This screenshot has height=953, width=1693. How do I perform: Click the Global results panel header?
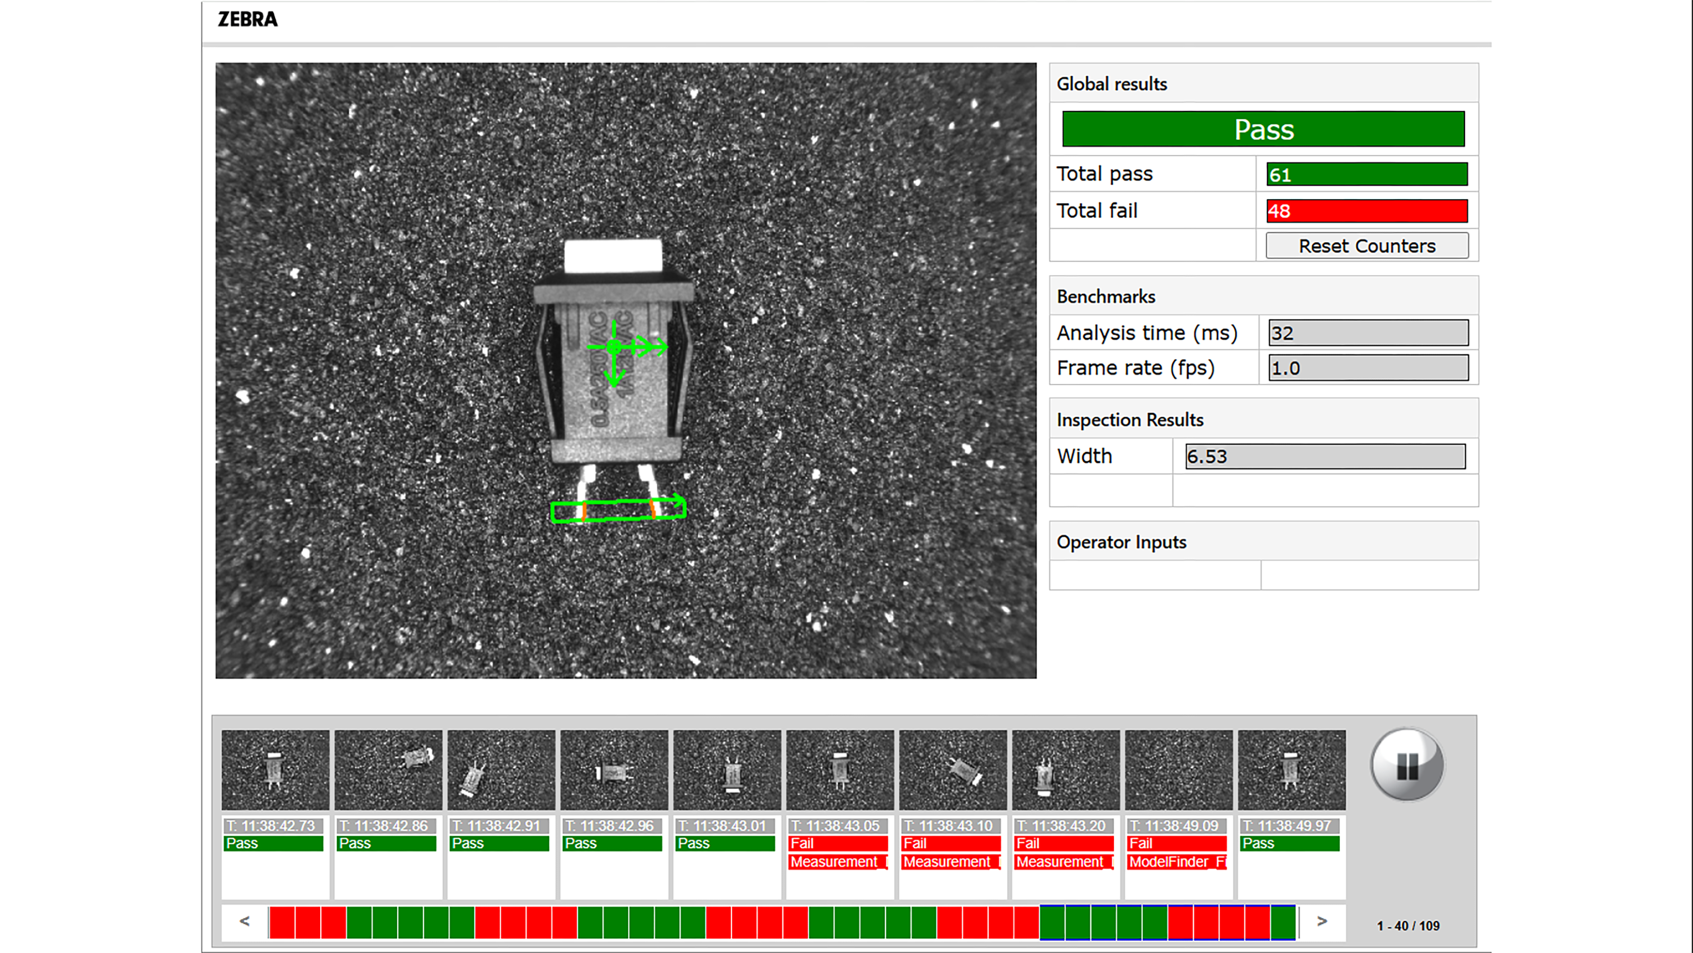click(x=1112, y=83)
